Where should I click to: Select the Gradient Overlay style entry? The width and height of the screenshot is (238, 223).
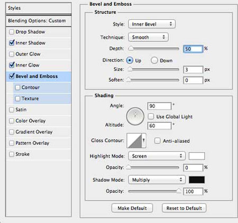pos(39,132)
